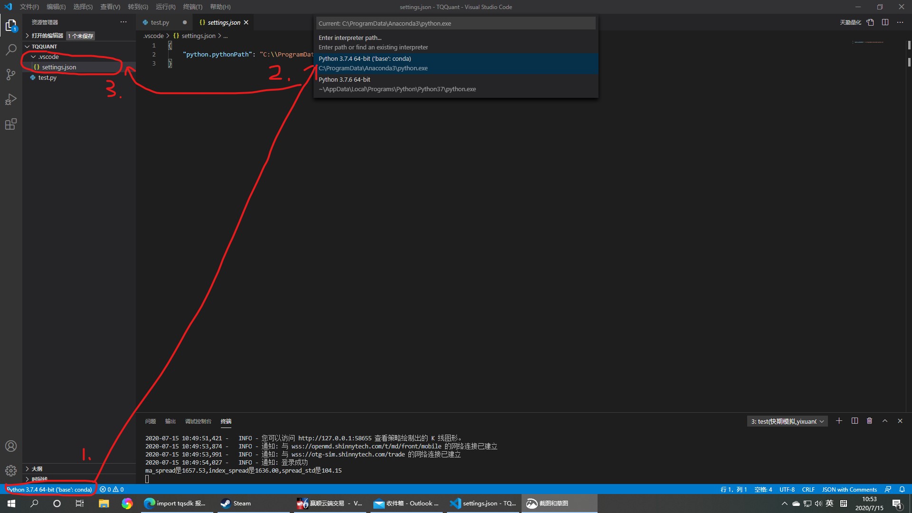The image size is (912, 513).
Task: Click settings.json breadcrumb segment
Action: 195,36
